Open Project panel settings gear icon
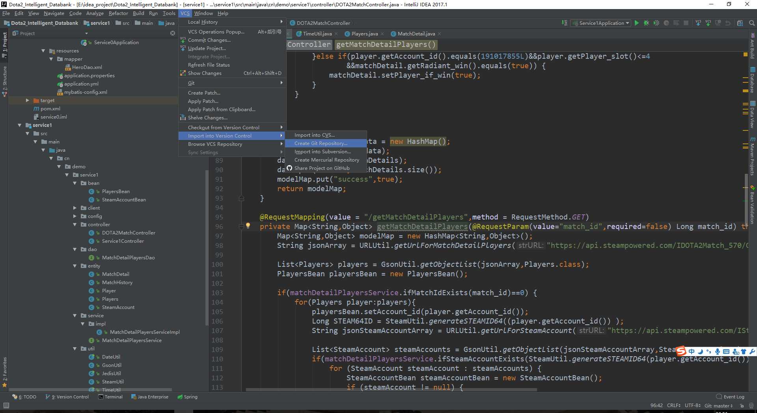The width and height of the screenshot is (757, 413). coord(172,33)
